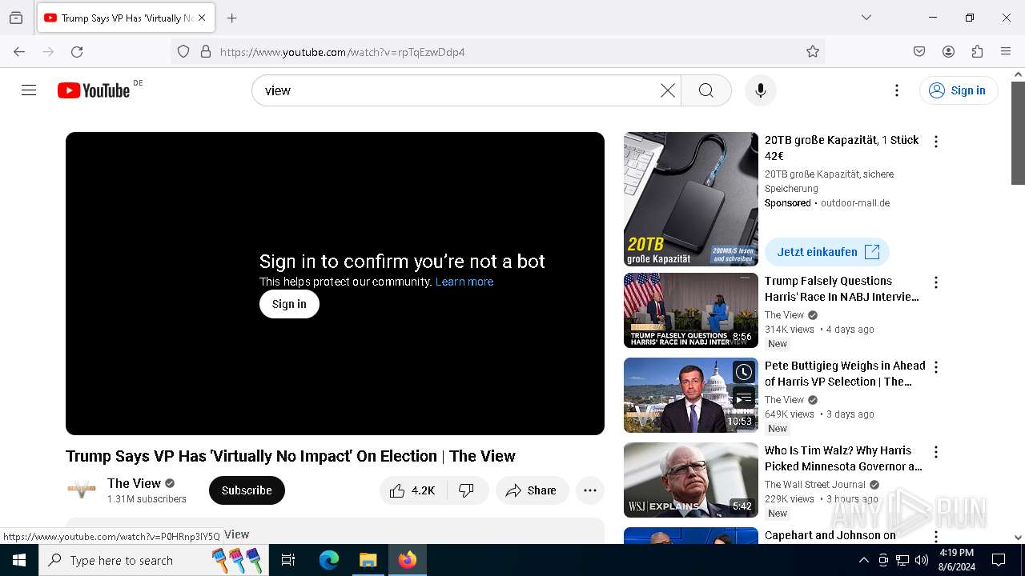Viewport: 1025px width, 576px height.
Task: Open 20TB große Kapazität ad title
Action: (842, 148)
